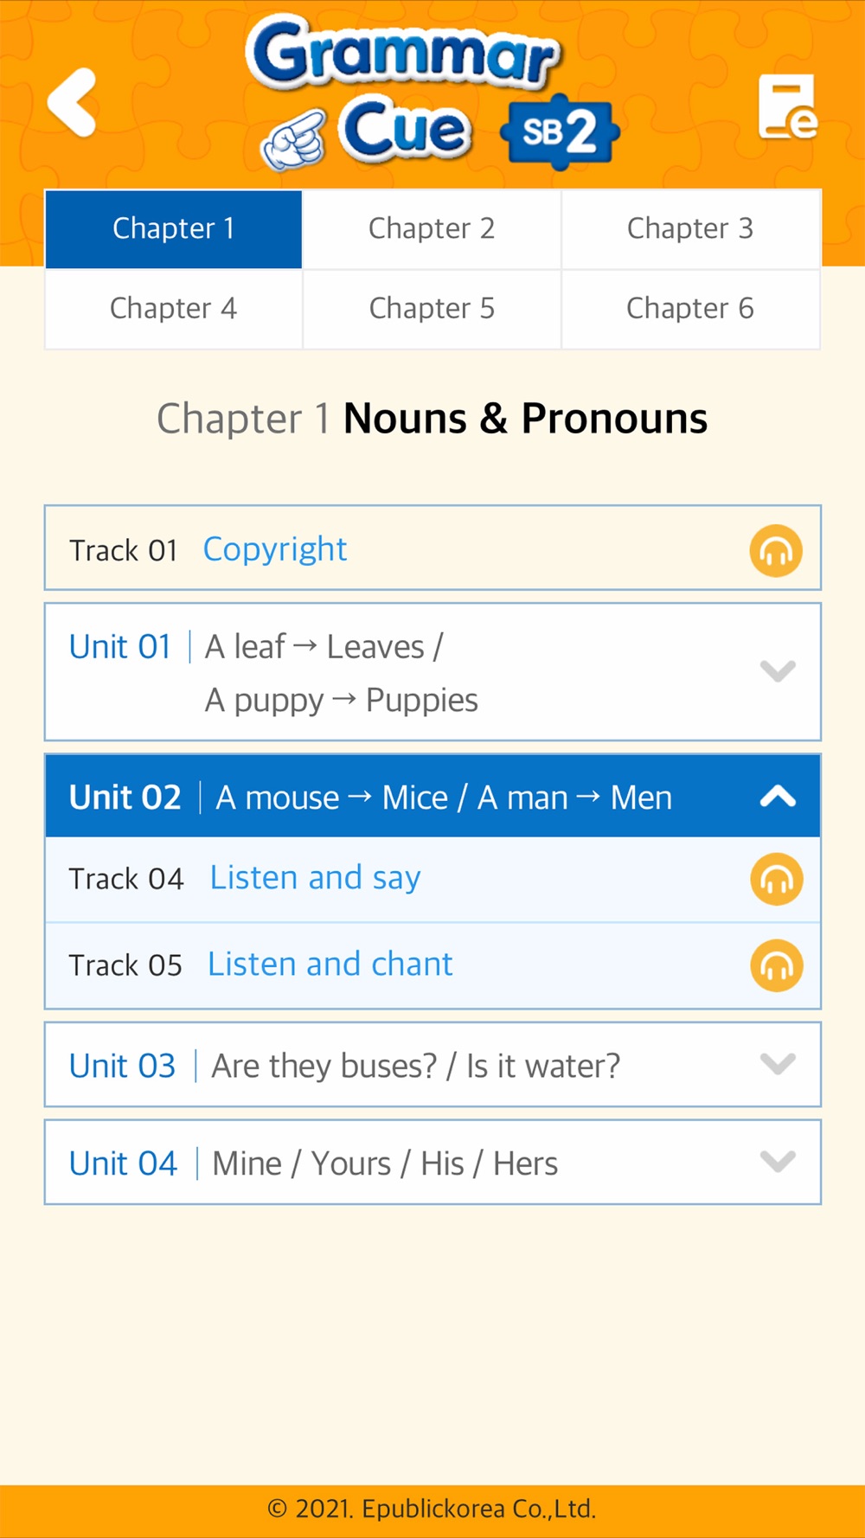Collapse Unit 02 with the up chevron
This screenshot has width=865, height=1538.
(x=778, y=796)
